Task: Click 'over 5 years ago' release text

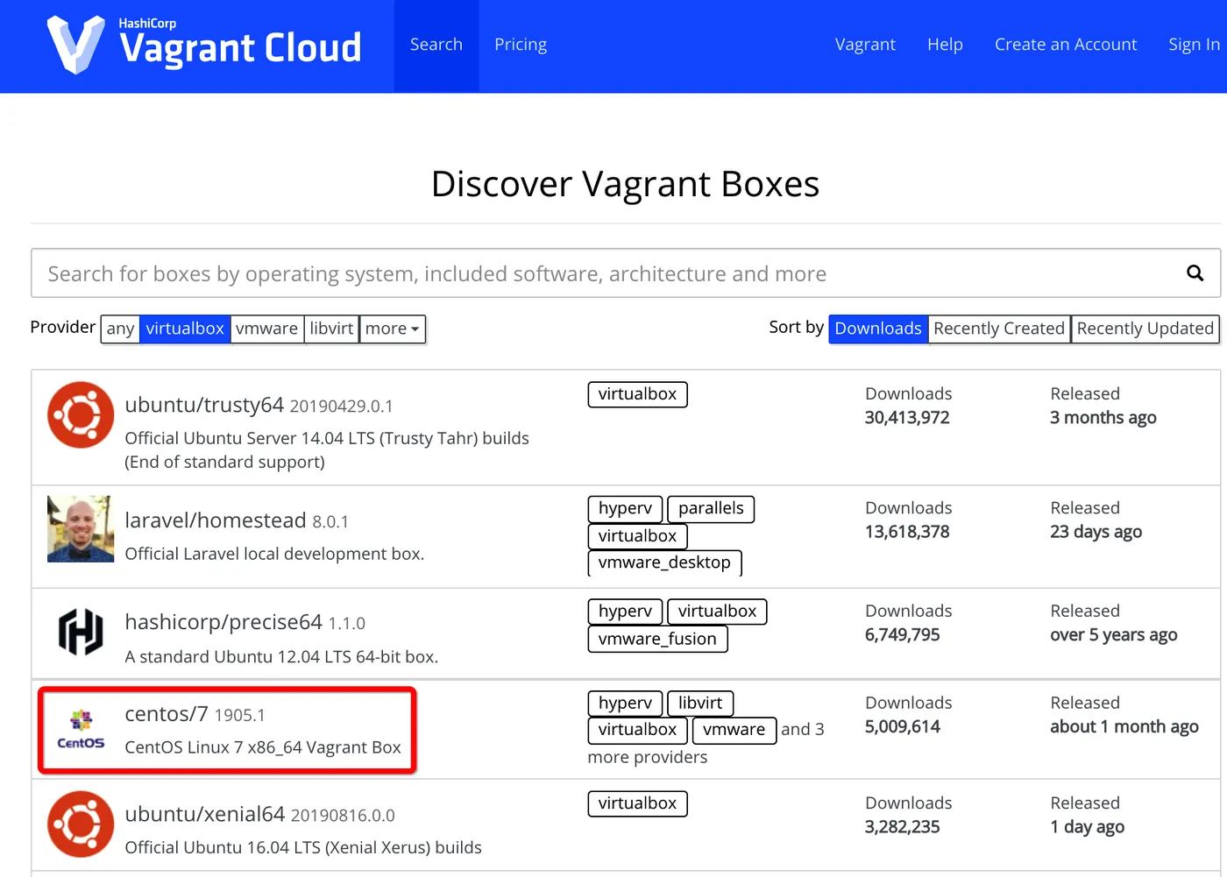Action: pos(1113,634)
